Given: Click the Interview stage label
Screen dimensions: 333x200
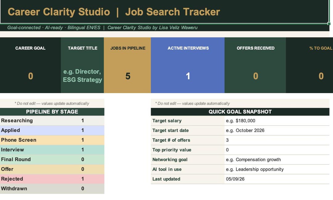Looking at the screenshot, I should 12,150.
